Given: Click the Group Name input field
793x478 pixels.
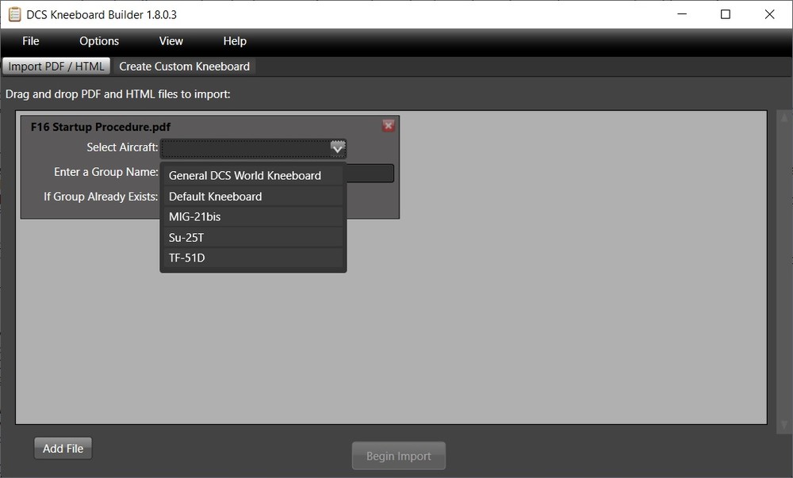Looking at the screenshot, I should tap(370, 173).
